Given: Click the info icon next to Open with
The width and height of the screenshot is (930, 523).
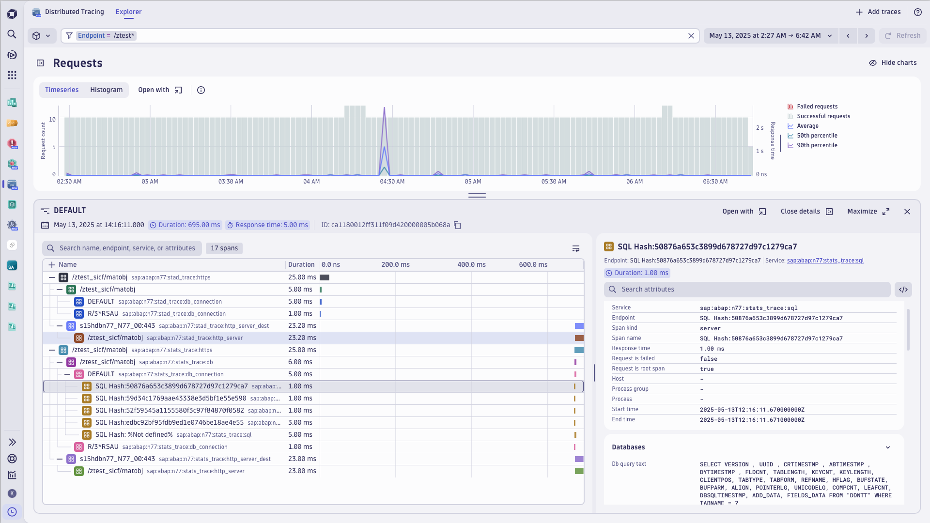Looking at the screenshot, I should (x=201, y=90).
